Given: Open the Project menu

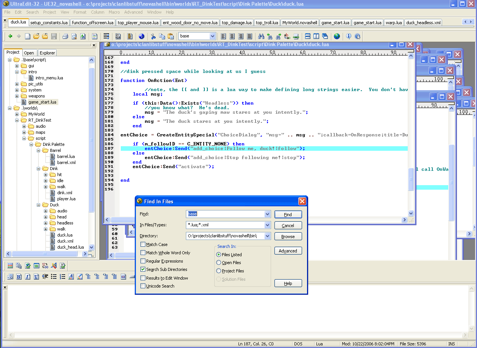Looking at the screenshot, I should tap(50, 12).
